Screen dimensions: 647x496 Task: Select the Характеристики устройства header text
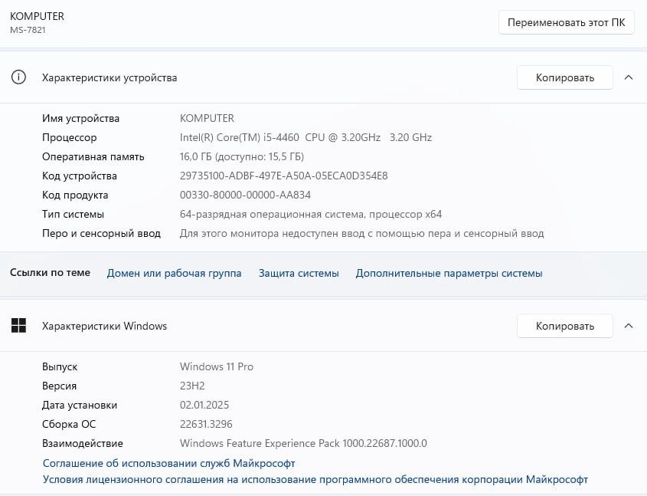click(x=109, y=77)
